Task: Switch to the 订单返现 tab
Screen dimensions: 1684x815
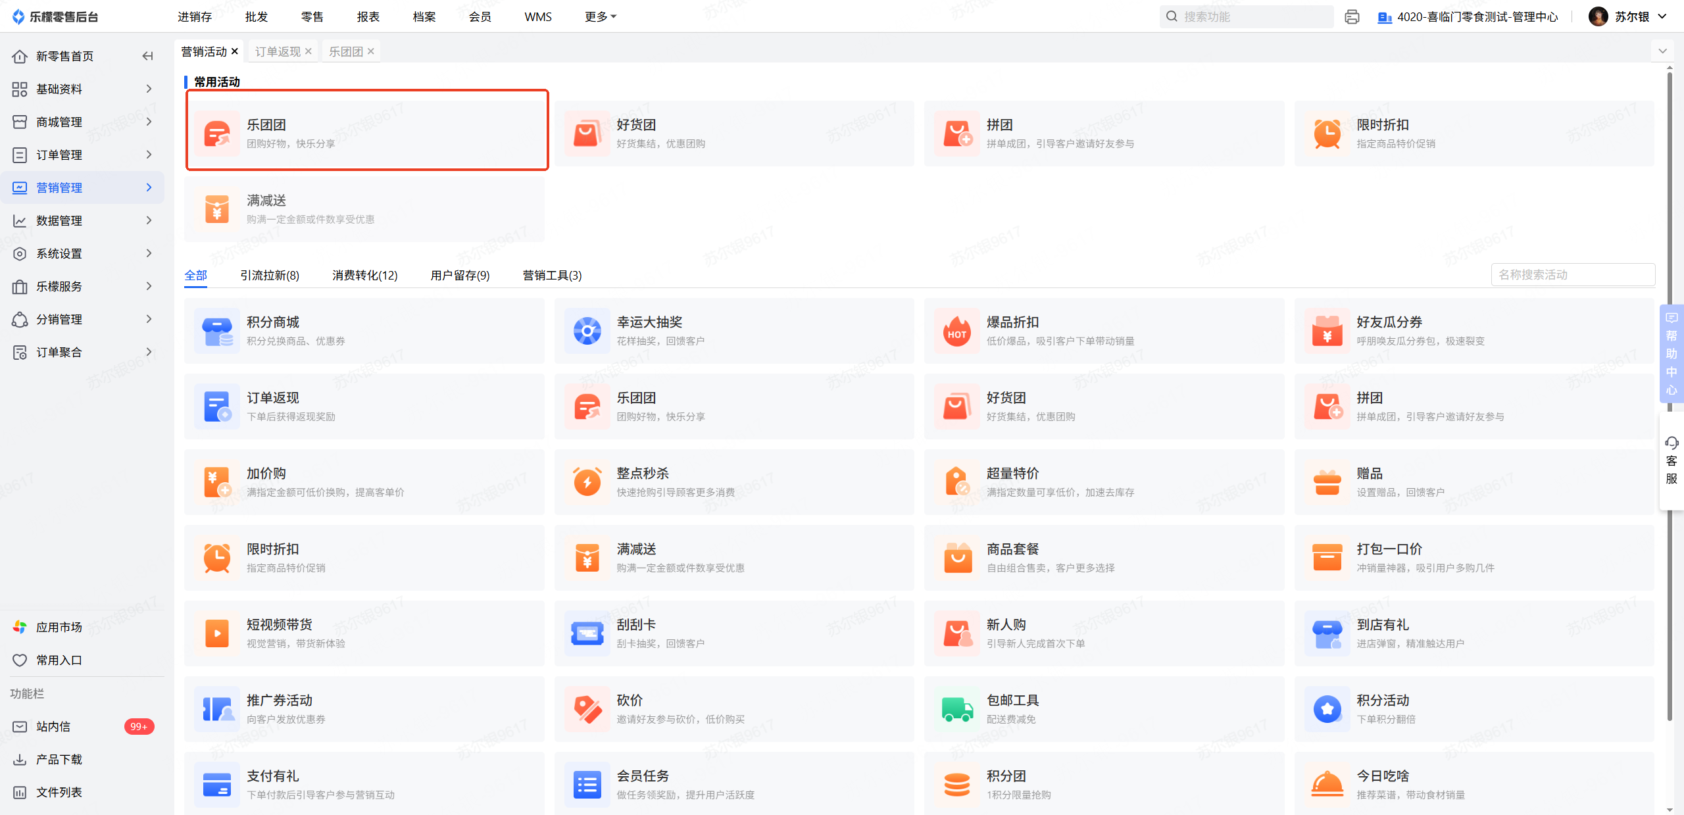Action: click(278, 51)
